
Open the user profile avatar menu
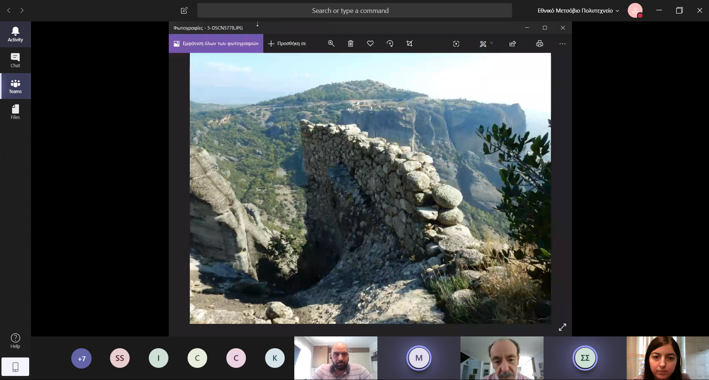pos(635,11)
